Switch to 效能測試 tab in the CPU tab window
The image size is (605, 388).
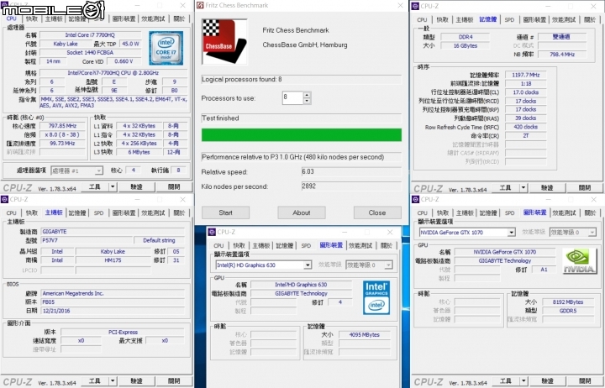(x=153, y=18)
